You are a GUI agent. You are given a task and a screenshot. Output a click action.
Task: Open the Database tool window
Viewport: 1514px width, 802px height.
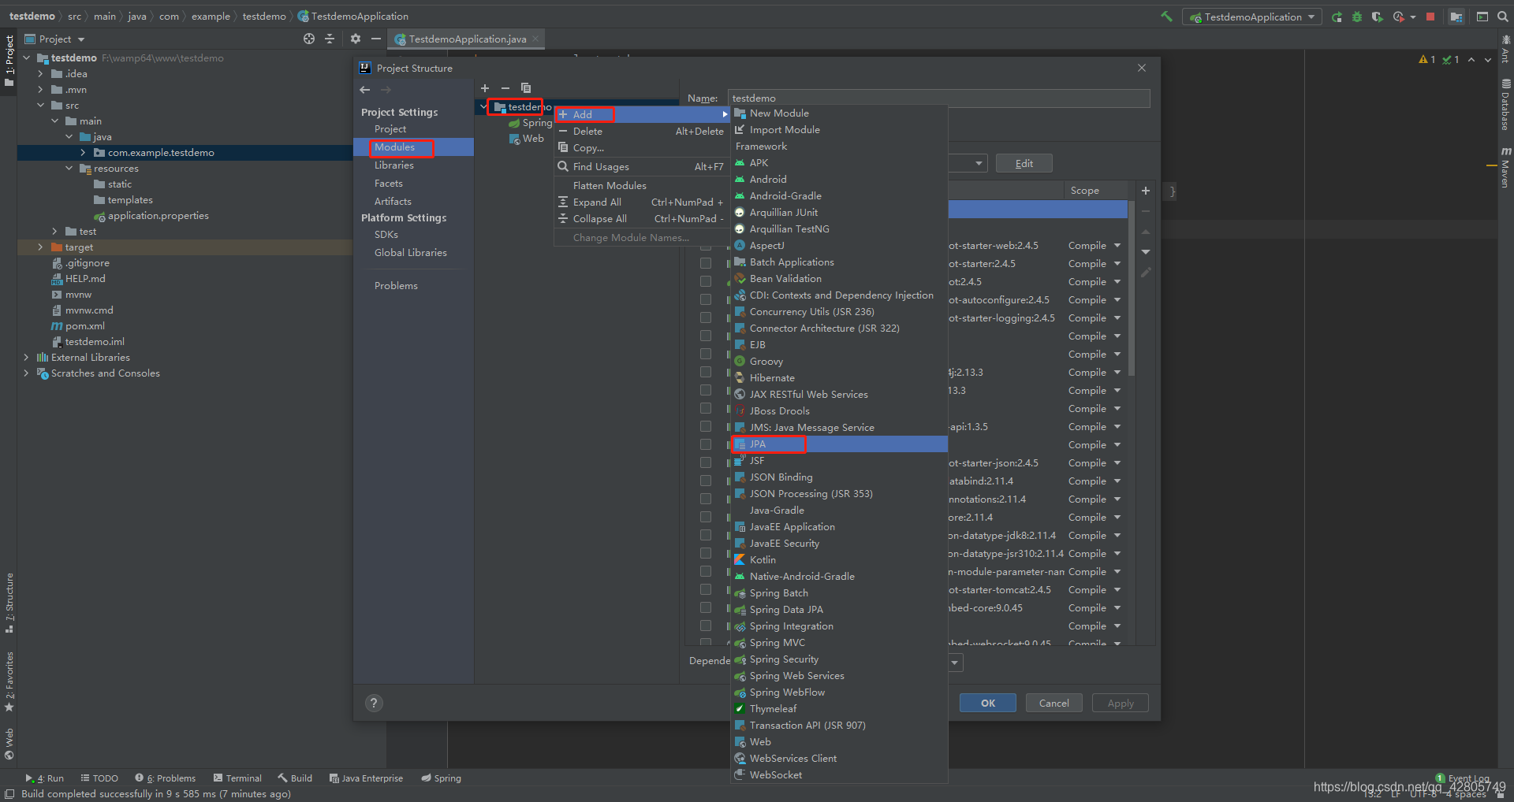1505,105
